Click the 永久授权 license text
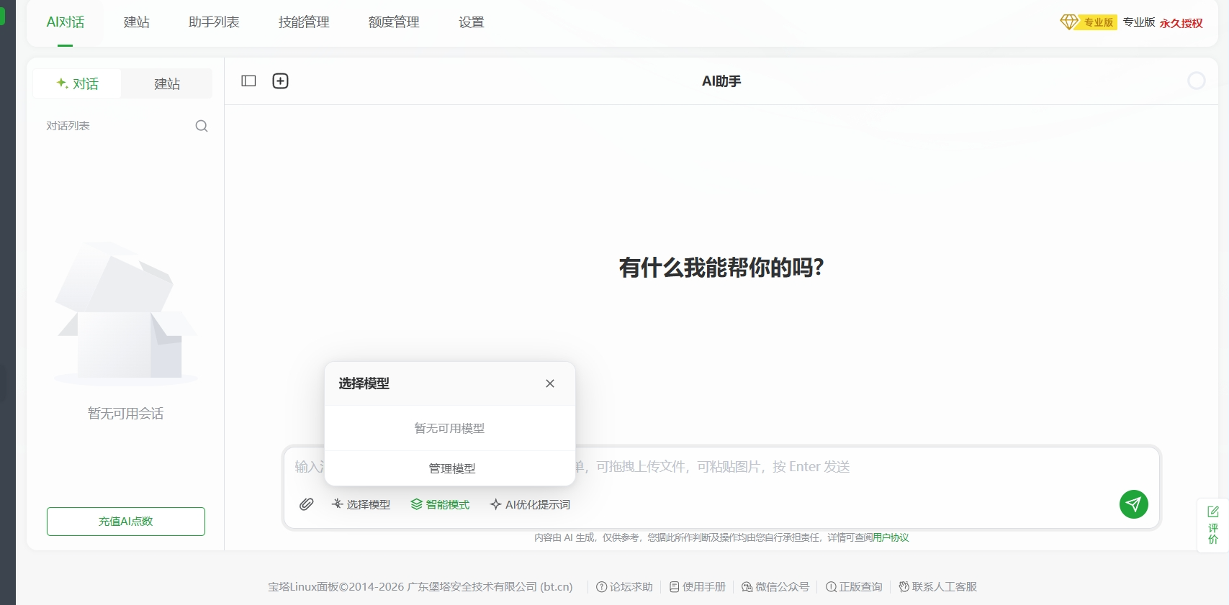This screenshot has height=605, width=1229. (x=1181, y=23)
